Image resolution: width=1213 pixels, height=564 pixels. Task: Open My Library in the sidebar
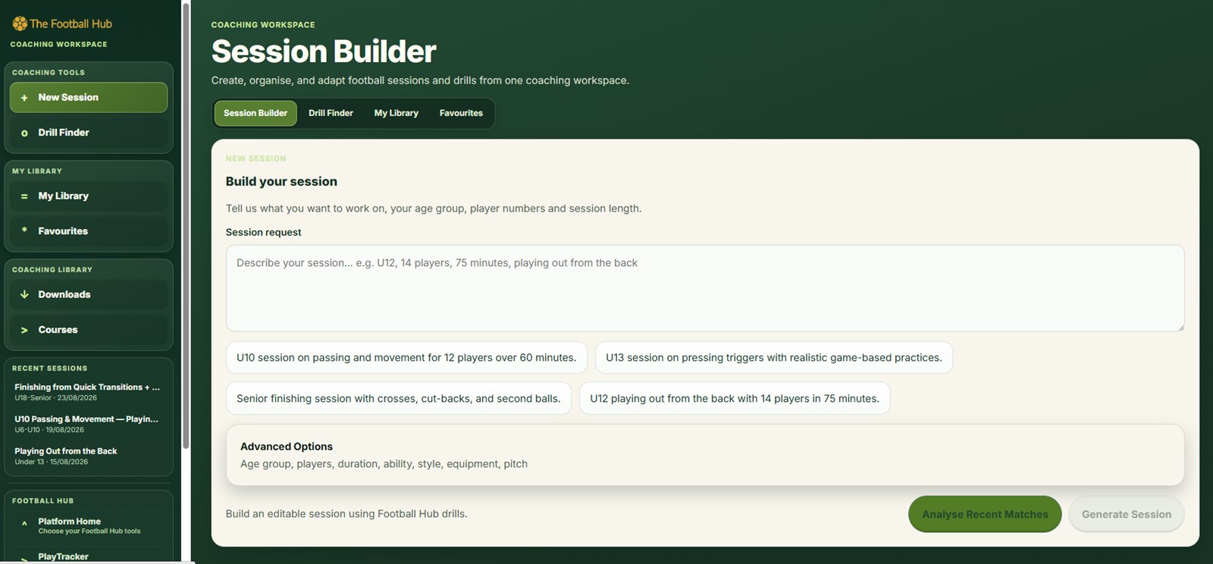[89, 196]
